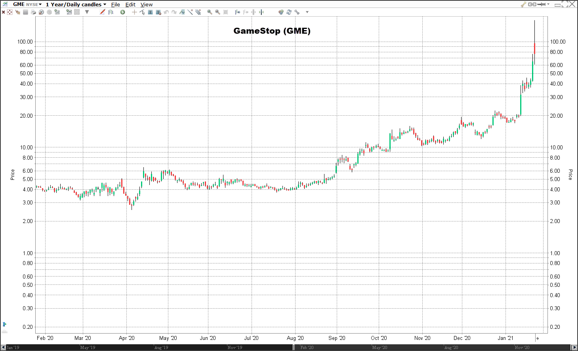Click the clock with hand icon

41,12
